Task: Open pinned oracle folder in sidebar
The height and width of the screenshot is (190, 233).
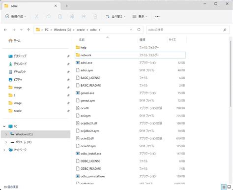Action: tap(15, 111)
